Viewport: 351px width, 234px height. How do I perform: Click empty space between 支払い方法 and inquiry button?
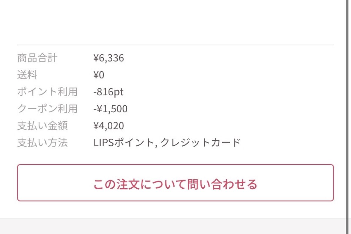[x=175, y=156]
